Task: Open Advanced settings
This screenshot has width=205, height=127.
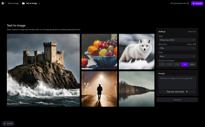Action: coord(192,32)
